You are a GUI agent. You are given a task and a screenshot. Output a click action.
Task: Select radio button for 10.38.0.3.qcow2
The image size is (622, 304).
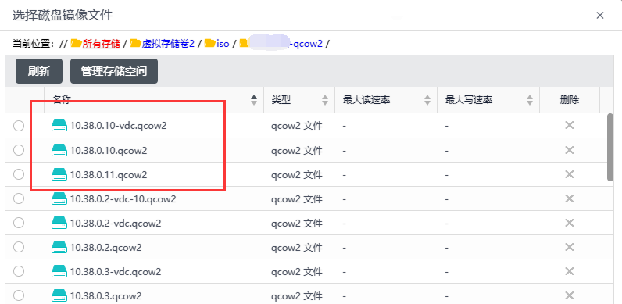pyautogui.click(x=19, y=295)
